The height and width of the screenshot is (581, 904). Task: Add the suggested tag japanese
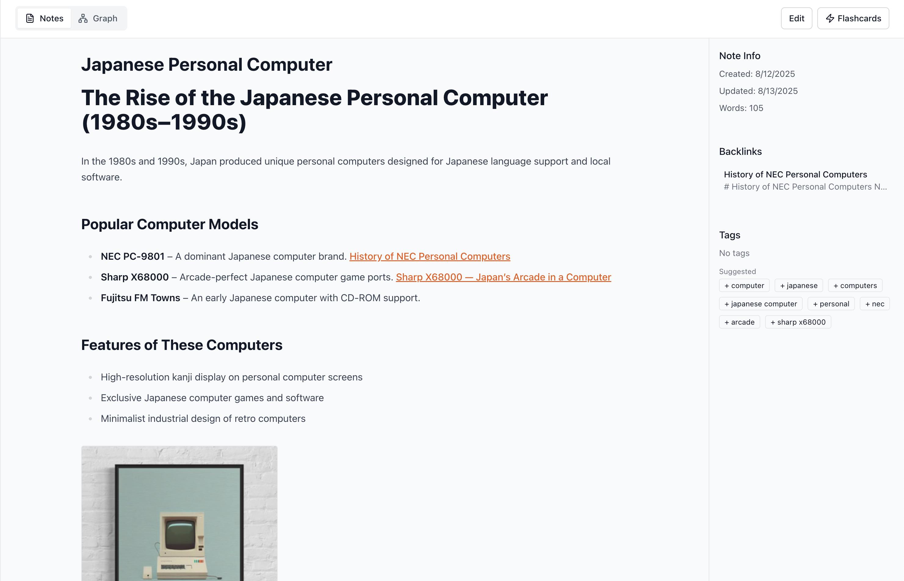click(x=799, y=286)
